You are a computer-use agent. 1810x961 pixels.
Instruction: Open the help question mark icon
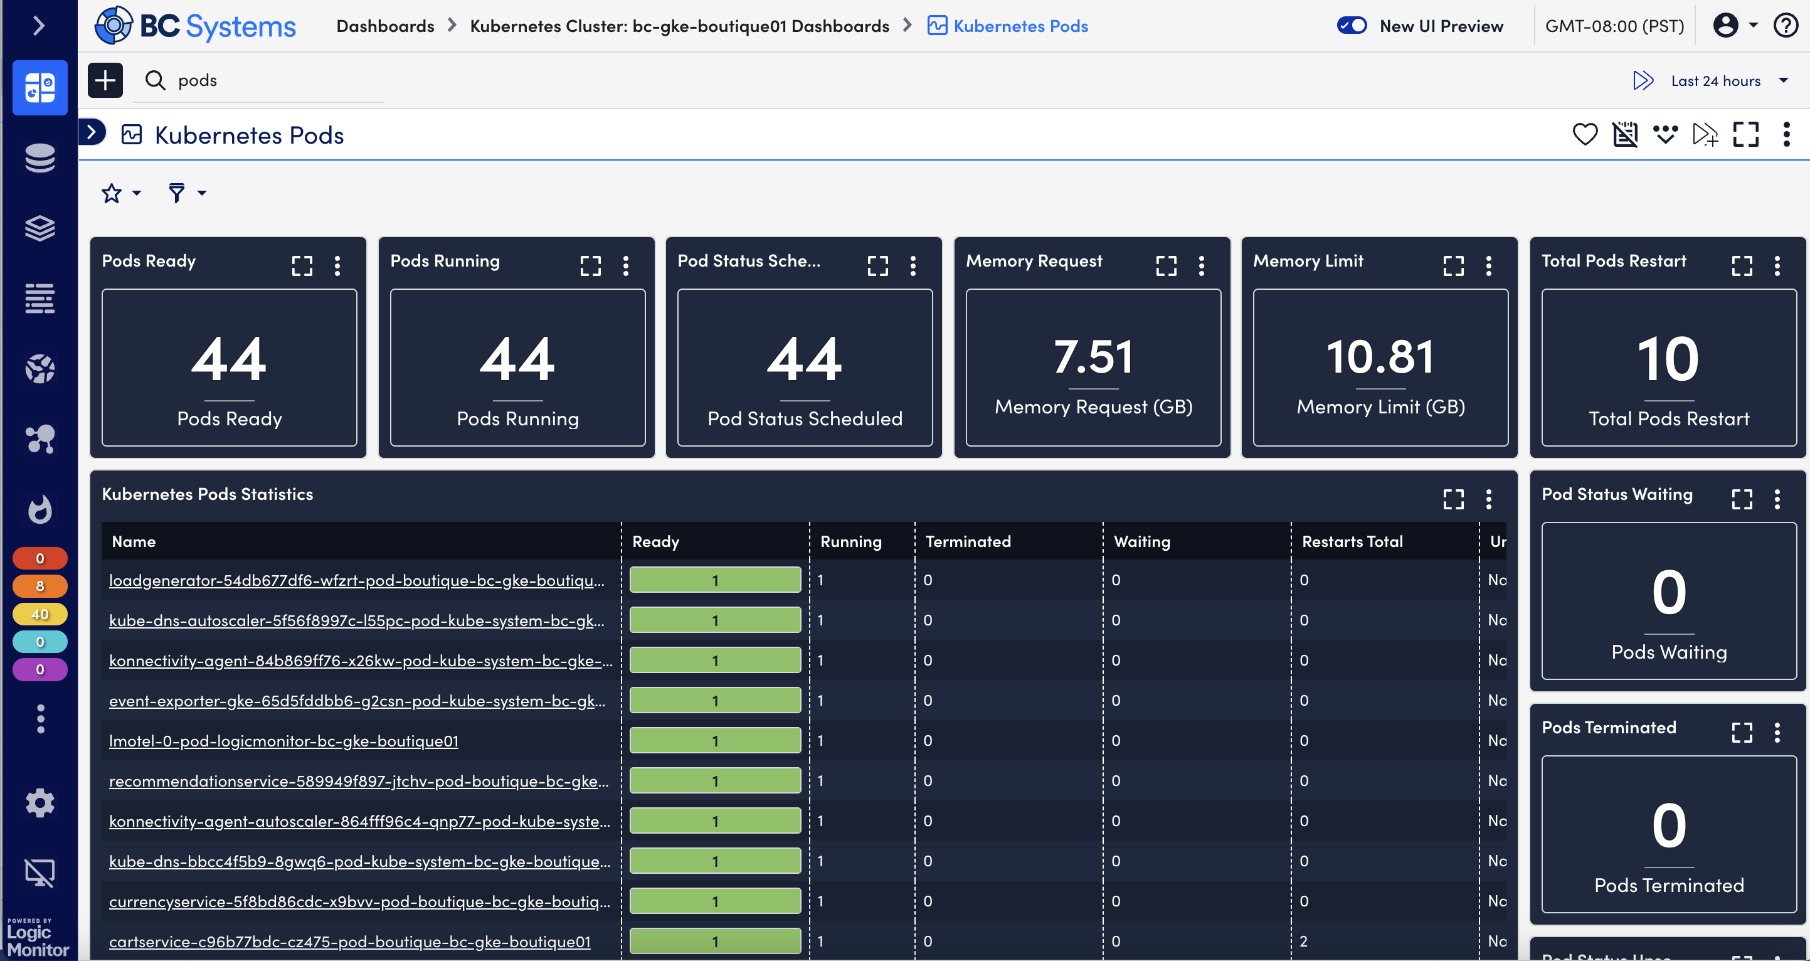click(x=1786, y=26)
